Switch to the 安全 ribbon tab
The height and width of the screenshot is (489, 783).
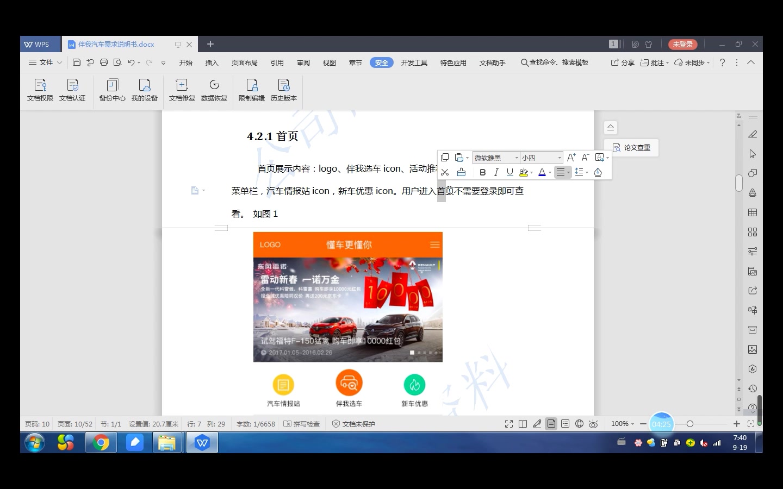coord(382,62)
